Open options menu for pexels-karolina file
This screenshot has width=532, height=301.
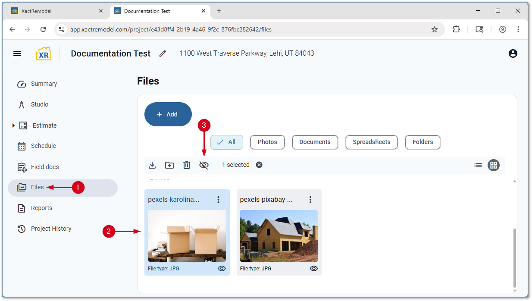tap(219, 200)
